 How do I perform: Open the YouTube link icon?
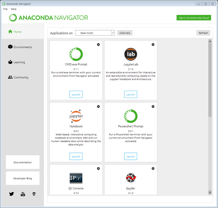[23, 194]
